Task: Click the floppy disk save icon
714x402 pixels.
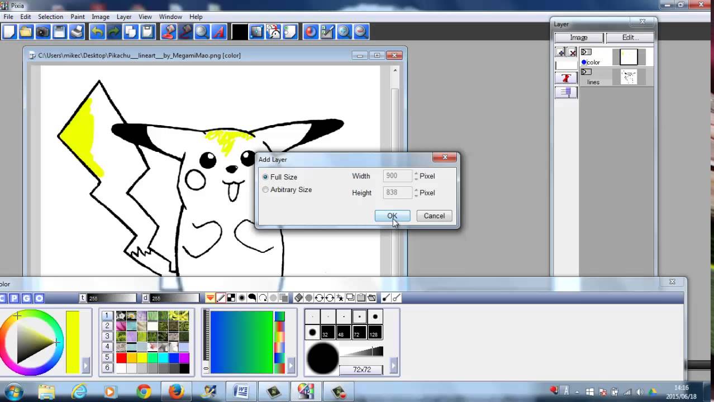Action: [x=59, y=32]
